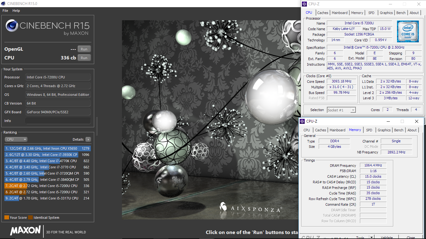426x239 pixels.
Task: Select ranking row 3 Core i7-4770K
Action: pos(47,161)
